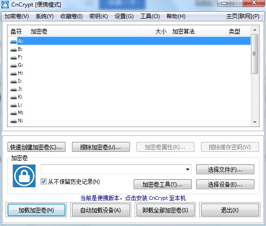Screen dimensions: 266x226
Task: Click the drive icon next to K:
Action: pos(14,98)
